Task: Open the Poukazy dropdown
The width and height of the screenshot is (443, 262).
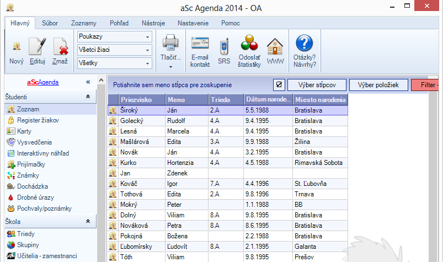Action: coord(114,36)
